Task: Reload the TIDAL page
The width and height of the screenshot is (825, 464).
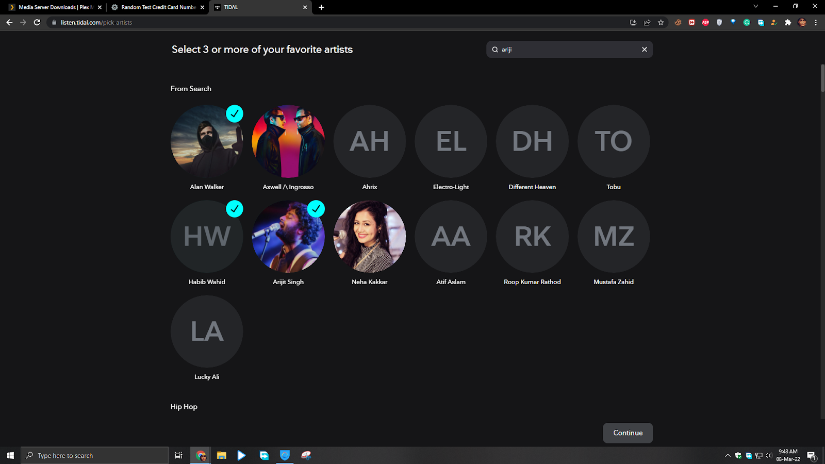Action: tap(37, 22)
